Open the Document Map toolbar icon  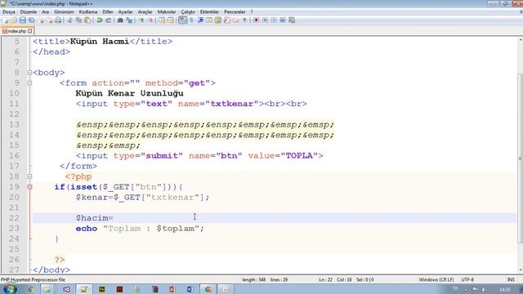(x=218, y=20)
